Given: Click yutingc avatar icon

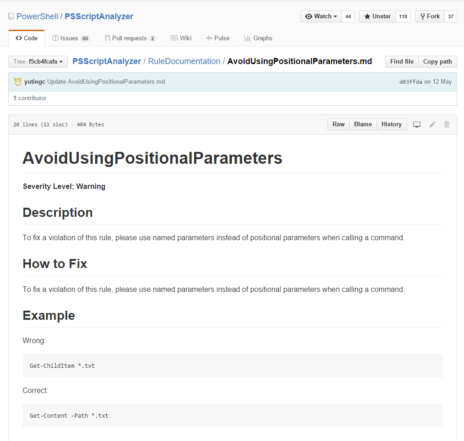Looking at the screenshot, I should (18, 82).
